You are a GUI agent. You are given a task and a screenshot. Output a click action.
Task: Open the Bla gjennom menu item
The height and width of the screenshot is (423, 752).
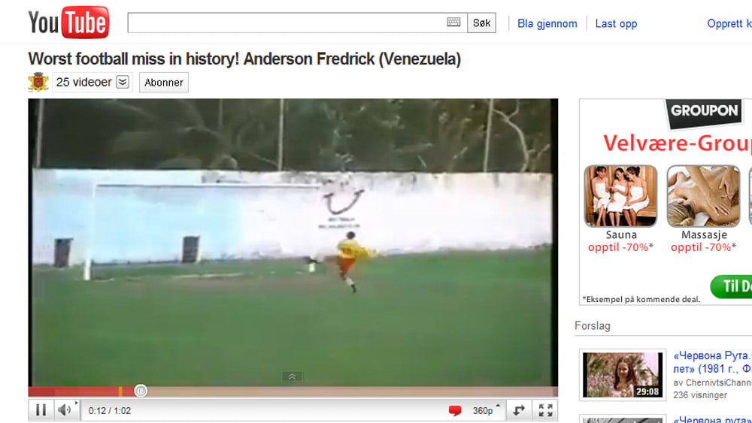[547, 23]
